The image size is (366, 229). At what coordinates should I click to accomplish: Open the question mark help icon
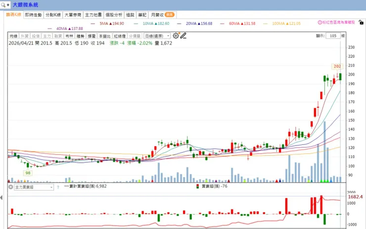pos(58,187)
